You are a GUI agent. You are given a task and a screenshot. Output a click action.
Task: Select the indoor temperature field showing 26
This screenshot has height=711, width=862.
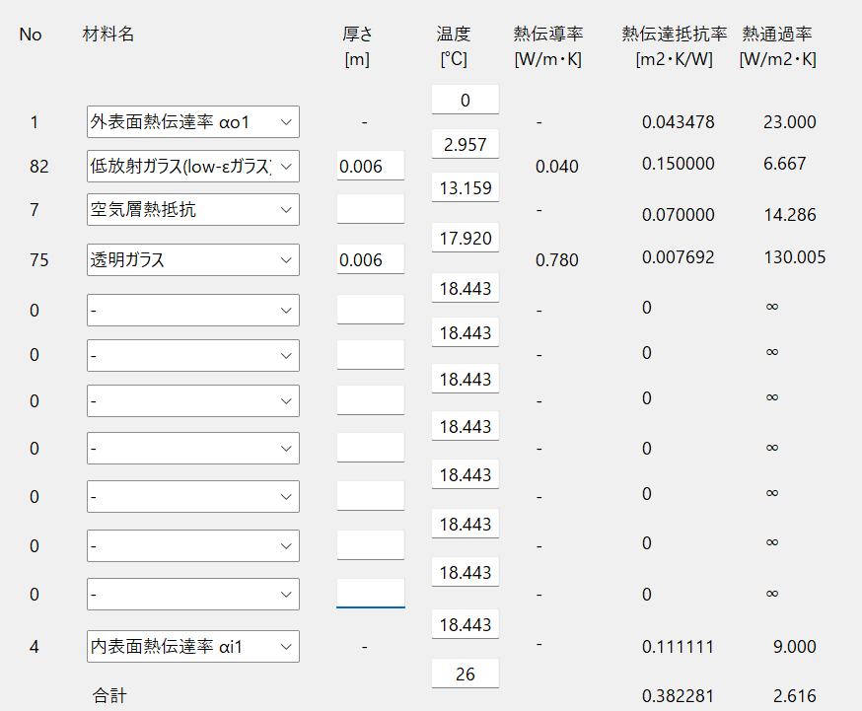(x=466, y=674)
